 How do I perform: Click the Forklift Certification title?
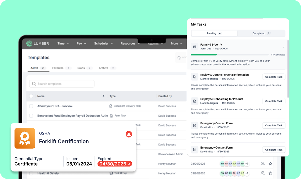coord(64,141)
